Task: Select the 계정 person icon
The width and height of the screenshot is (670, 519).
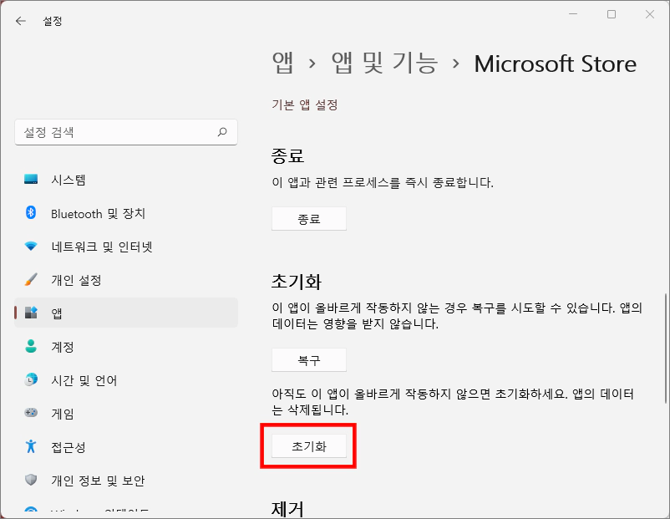Action: (x=31, y=346)
